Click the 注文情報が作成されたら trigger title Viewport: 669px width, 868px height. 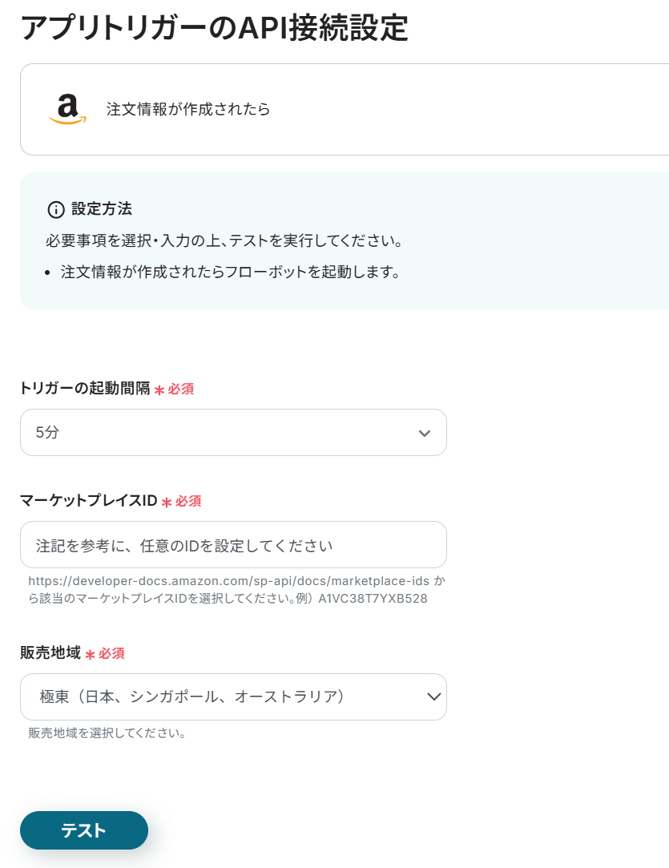[188, 110]
